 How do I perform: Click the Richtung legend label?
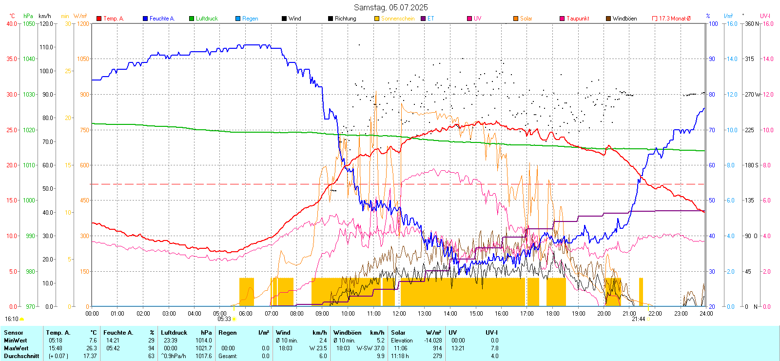point(345,19)
